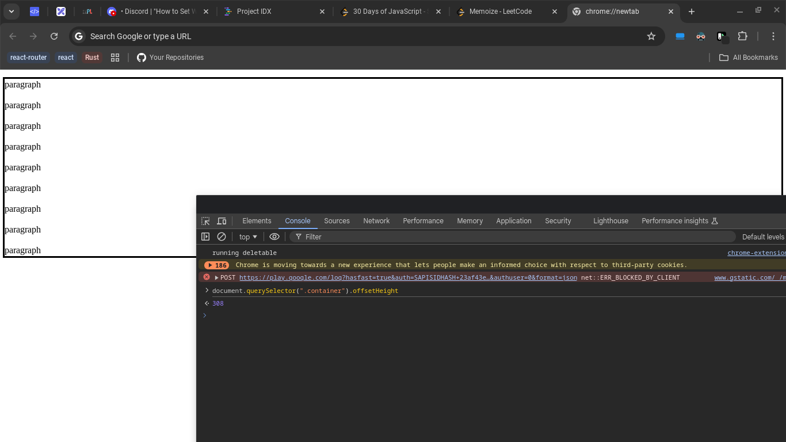Open the black-white toggle extension icon
786x442 pixels.
click(x=722, y=37)
